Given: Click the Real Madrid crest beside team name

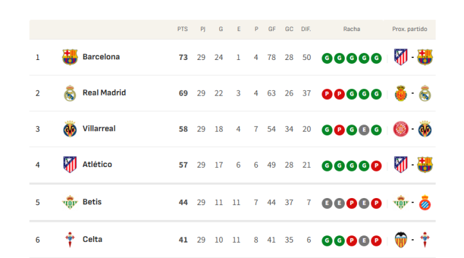Looking at the screenshot, I should pos(70,93).
